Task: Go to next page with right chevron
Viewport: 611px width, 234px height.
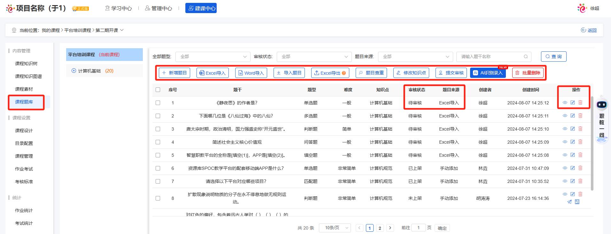Action: coord(390,228)
